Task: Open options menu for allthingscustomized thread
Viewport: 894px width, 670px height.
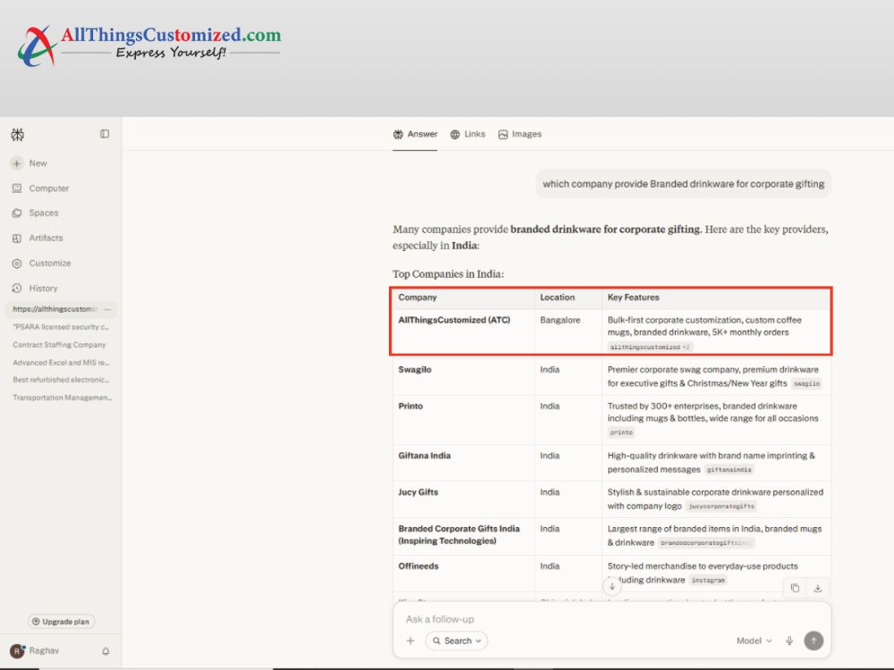Action: click(108, 309)
